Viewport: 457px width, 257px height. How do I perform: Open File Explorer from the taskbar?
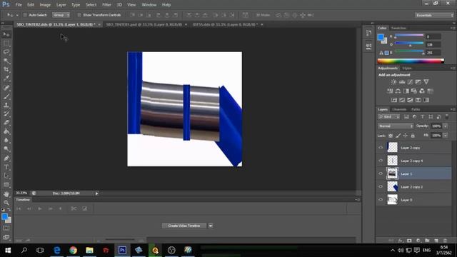click(89, 250)
